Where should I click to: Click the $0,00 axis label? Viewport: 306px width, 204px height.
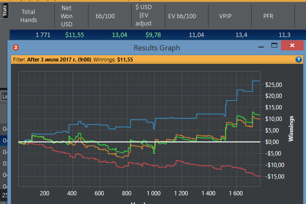(x=272, y=142)
